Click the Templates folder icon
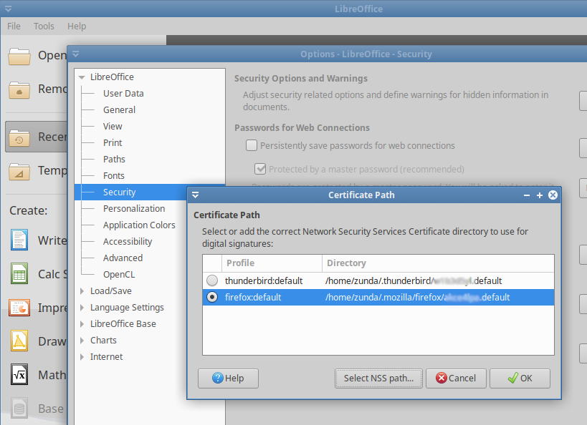Viewport: 587px width, 425px height. click(19, 171)
